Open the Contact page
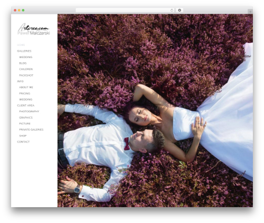The height and width of the screenshot is (223, 264). [23, 142]
